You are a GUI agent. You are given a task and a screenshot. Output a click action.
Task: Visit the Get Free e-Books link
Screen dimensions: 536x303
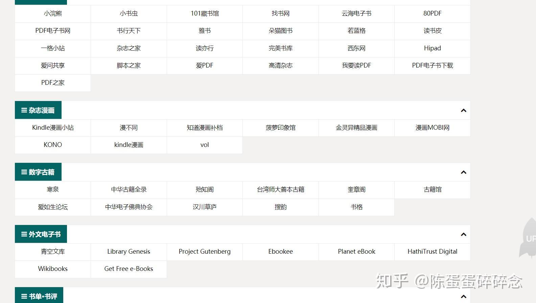129,269
